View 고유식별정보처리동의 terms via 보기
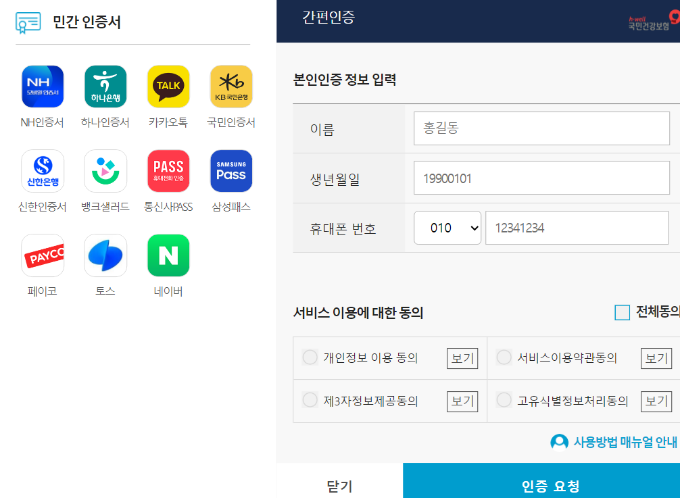Image resolution: width=680 pixels, height=498 pixels. click(x=656, y=401)
